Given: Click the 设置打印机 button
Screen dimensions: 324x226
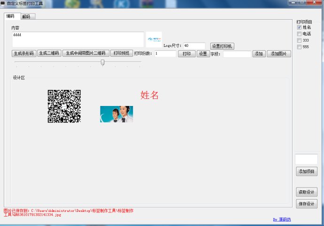Looking at the screenshot, I should 222,46.
